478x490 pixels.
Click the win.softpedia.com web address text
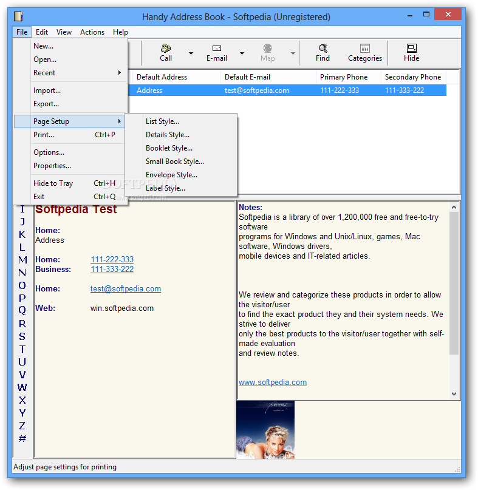[x=122, y=308]
